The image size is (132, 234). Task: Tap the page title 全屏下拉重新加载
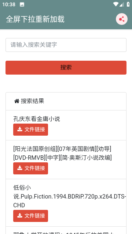(35, 19)
